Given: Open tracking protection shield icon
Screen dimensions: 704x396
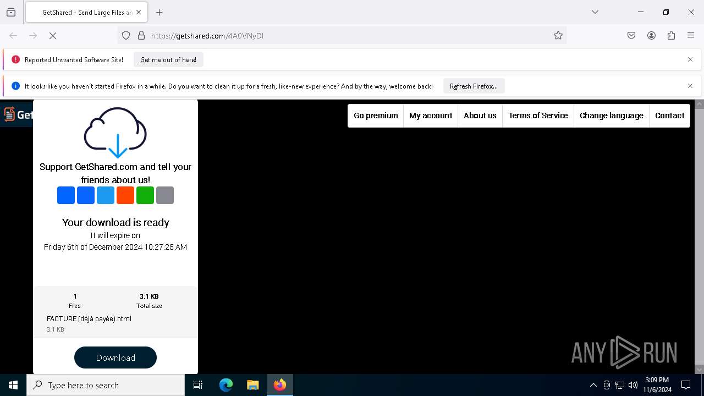Looking at the screenshot, I should coord(126,36).
